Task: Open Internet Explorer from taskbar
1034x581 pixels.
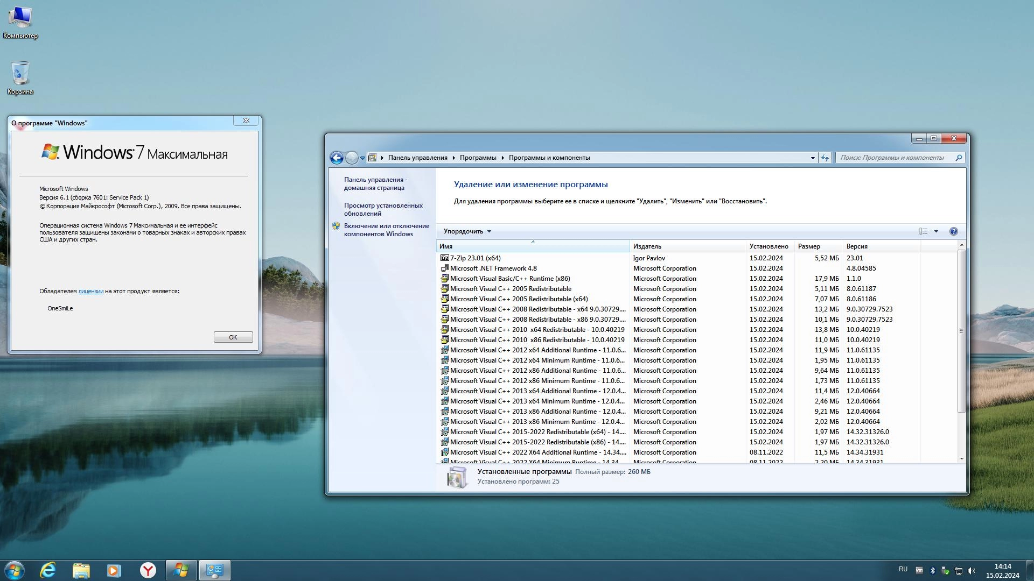Action: (48, 570)
